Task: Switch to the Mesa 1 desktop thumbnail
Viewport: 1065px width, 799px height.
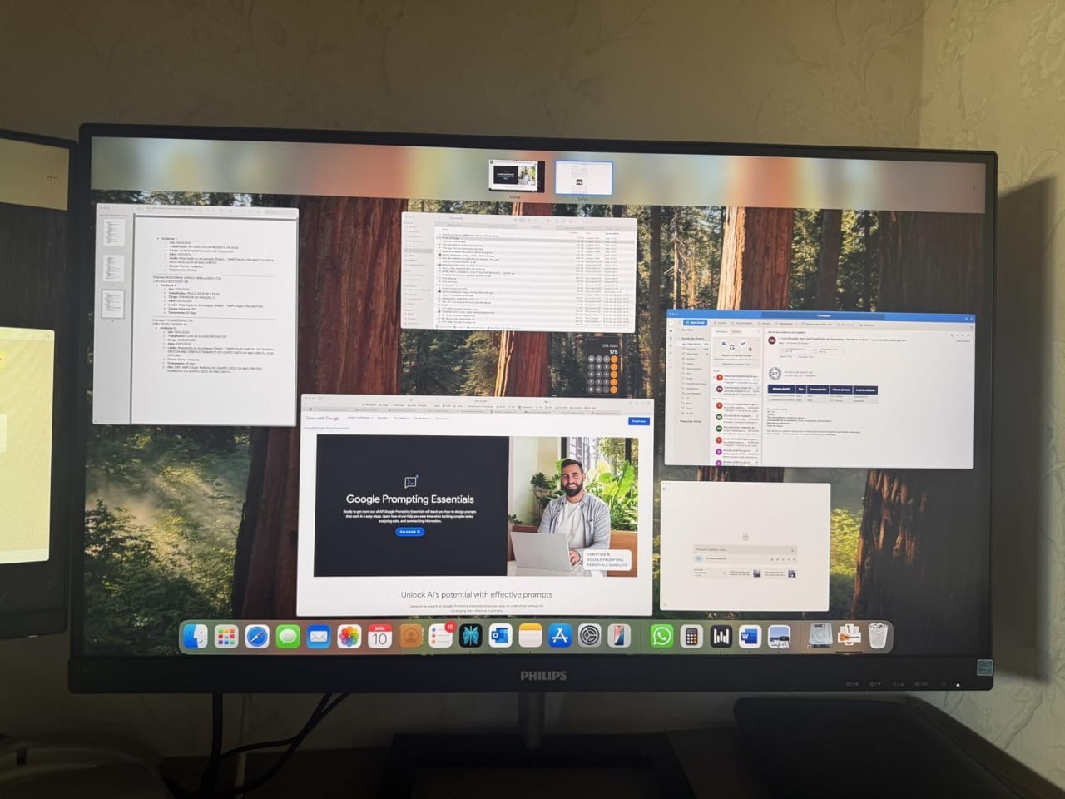Action: 516,176
